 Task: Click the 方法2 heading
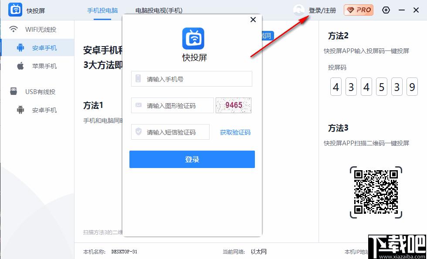coord(338,36)
